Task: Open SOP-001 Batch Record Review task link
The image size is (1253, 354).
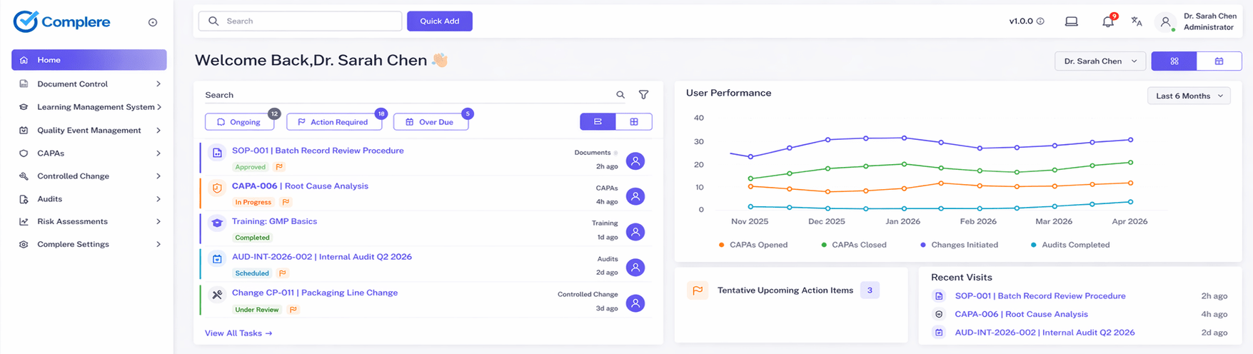Action: tap(318, 151)
